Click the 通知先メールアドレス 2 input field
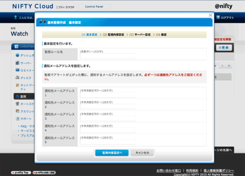 pyautogui.click(x=107, y=107)
